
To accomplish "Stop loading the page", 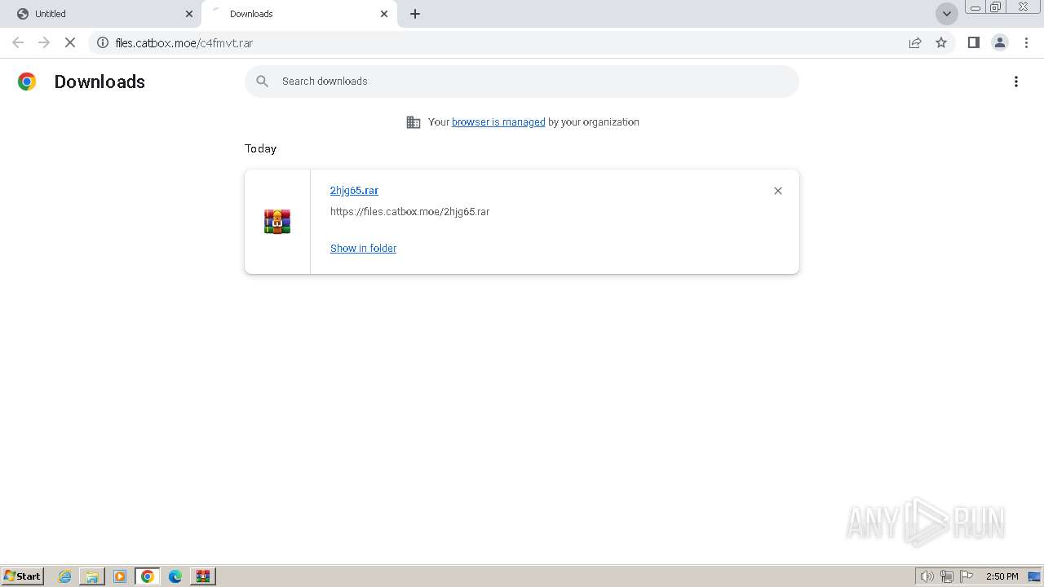I will pyautogui.click(x=70, y=42).
